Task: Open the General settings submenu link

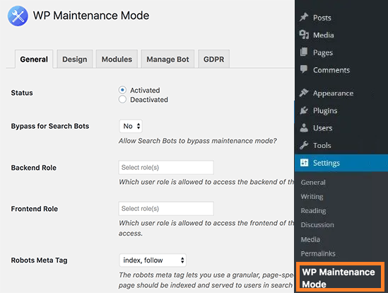Action: pos(313,183)
